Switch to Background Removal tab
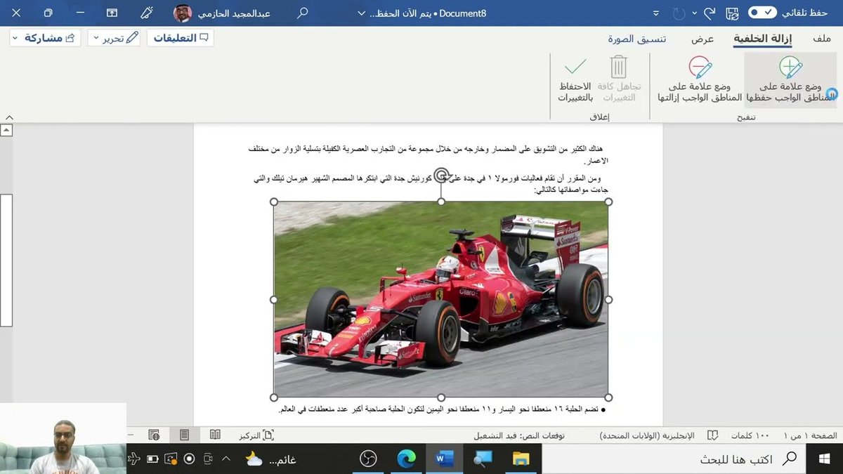The image size is (843, 474). click(762, 39)
